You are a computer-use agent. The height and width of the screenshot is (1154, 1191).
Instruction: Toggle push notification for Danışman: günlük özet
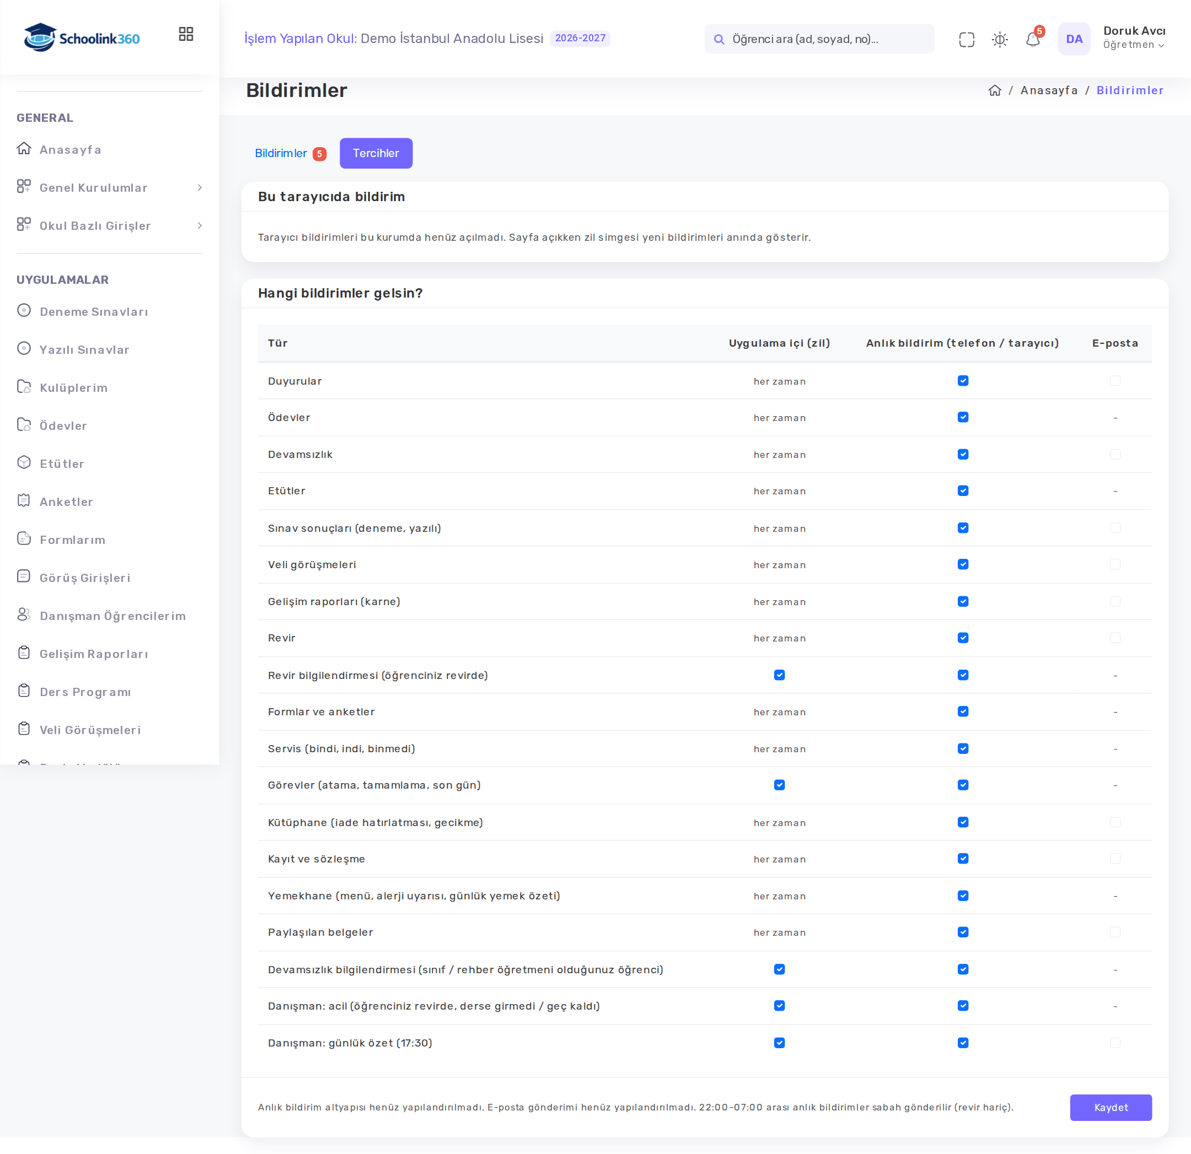(x=963, y=1043)
